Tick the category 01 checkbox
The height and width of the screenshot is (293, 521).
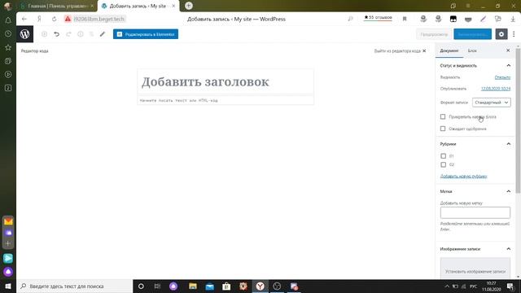(443, 155)
